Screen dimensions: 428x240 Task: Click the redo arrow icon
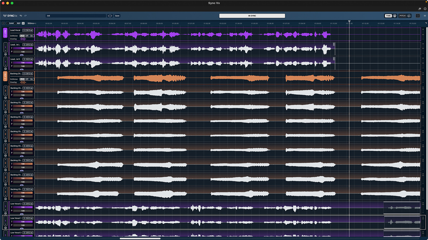[25, 15]
